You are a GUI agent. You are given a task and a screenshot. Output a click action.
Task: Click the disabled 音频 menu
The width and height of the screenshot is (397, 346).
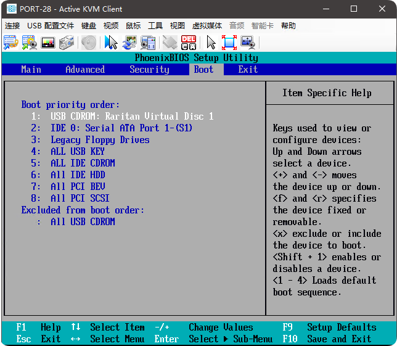click(237, 25)
